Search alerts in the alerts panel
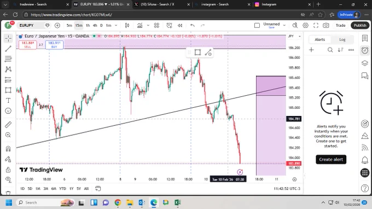Image resolution: width=372 pixels, height=209 pixels. tap(330, 50)
